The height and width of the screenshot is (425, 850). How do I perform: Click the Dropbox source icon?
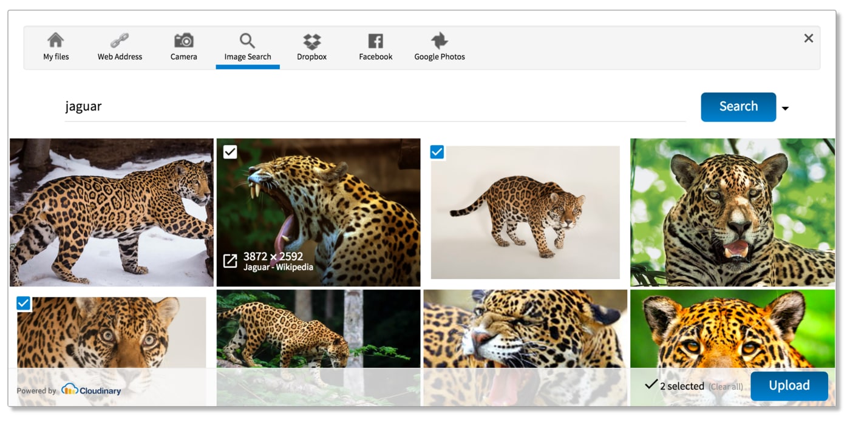coord(311,41)
